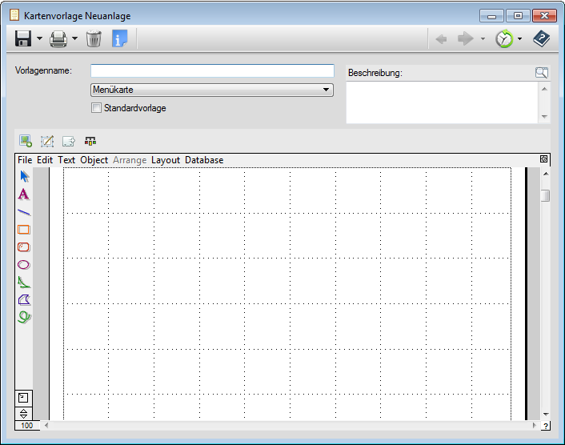This screenshot has width=565, height=445.
Task: Click into the Vorlagenname text field
Action: click(212, 70)
